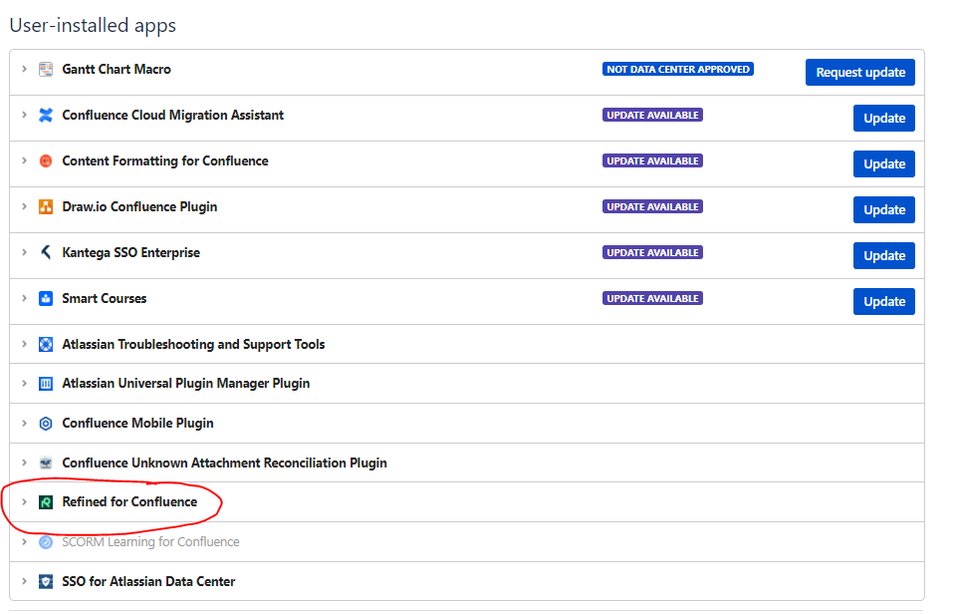Click the Refined for Confluence icon
The width and height of the screenshot is (957, 614).
tap(46, 501)
